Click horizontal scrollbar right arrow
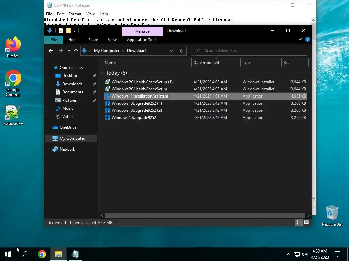This screenshot has height=261, width=349. pyautogui.click(x=308, y=215)
